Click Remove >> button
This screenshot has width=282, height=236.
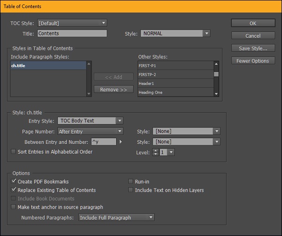(114, 89)
